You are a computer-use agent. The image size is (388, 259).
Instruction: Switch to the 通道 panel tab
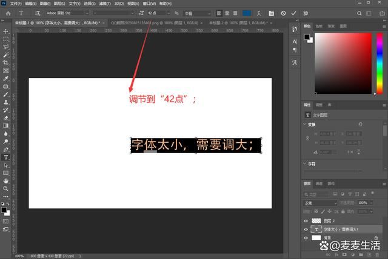(x=319, y=183)
